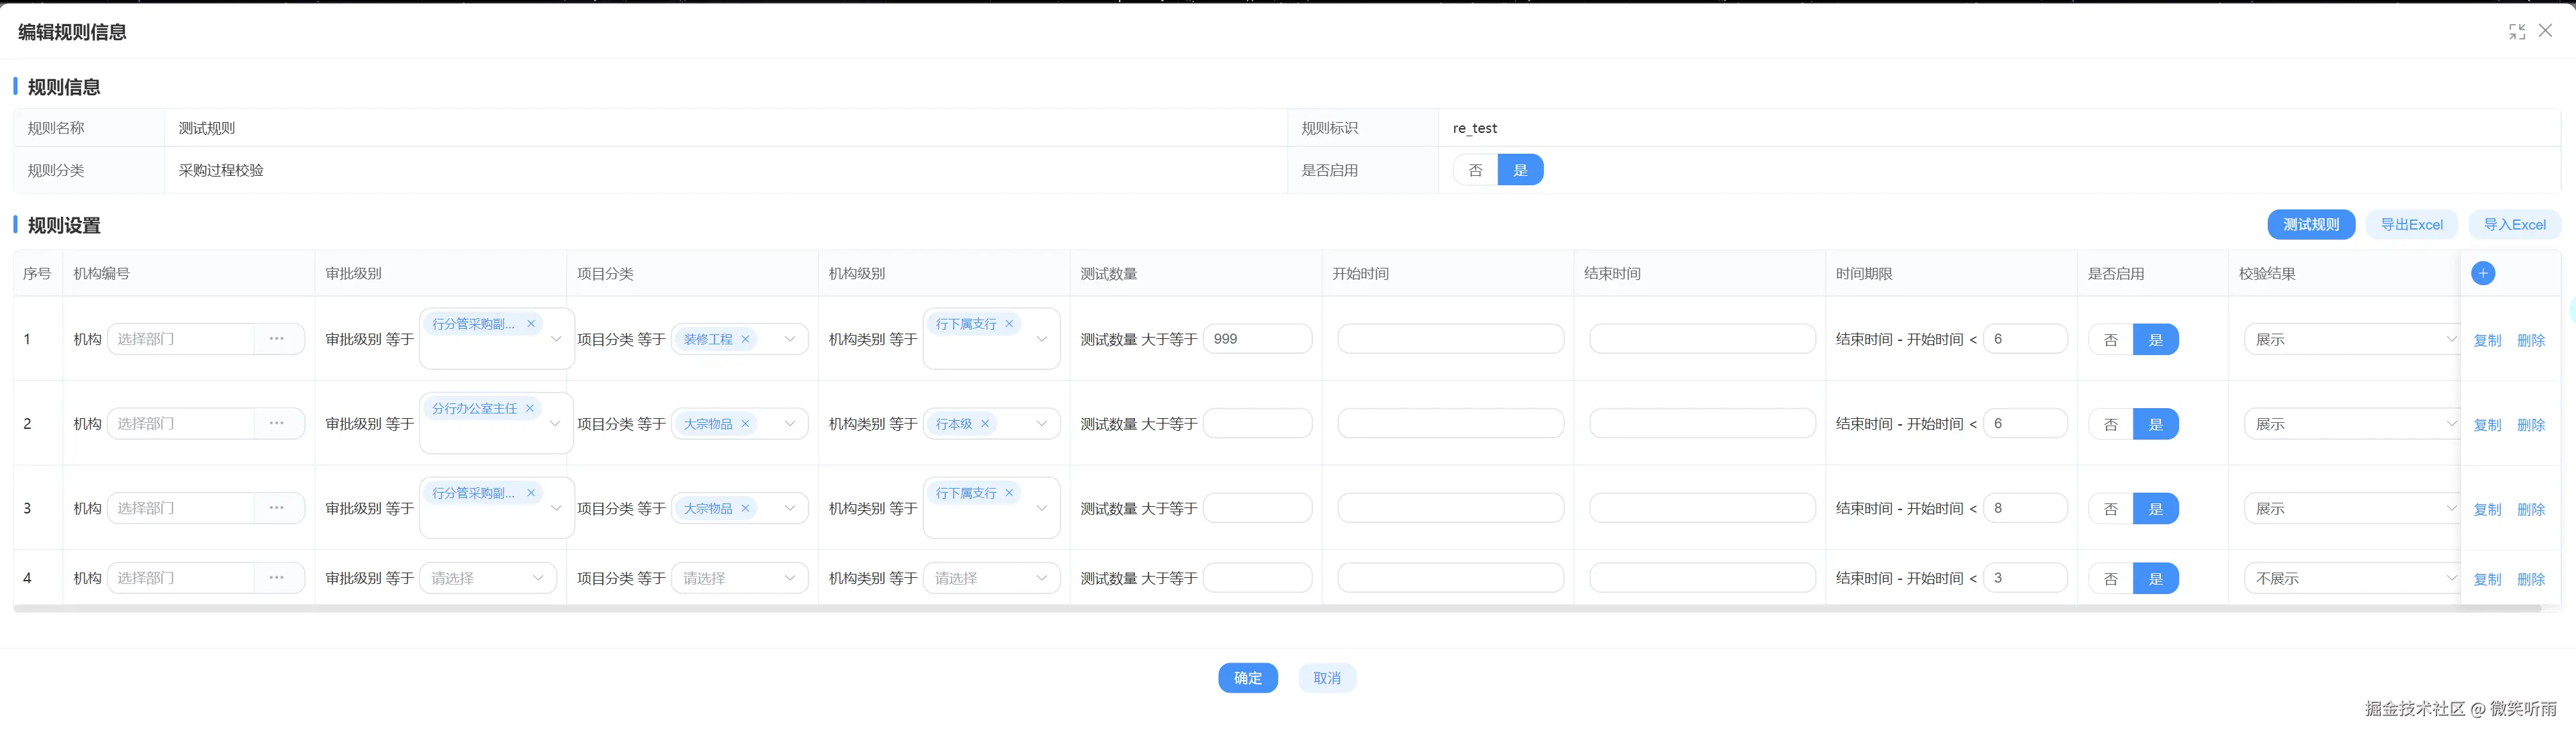Click the fullscreen expand icon at top right
The image size is (2576, 737).
2516,32
